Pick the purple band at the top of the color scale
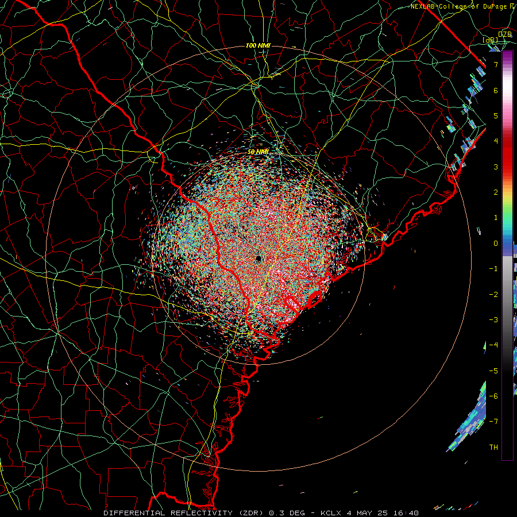Screen dimensions: 517x517 coord(507,55)
